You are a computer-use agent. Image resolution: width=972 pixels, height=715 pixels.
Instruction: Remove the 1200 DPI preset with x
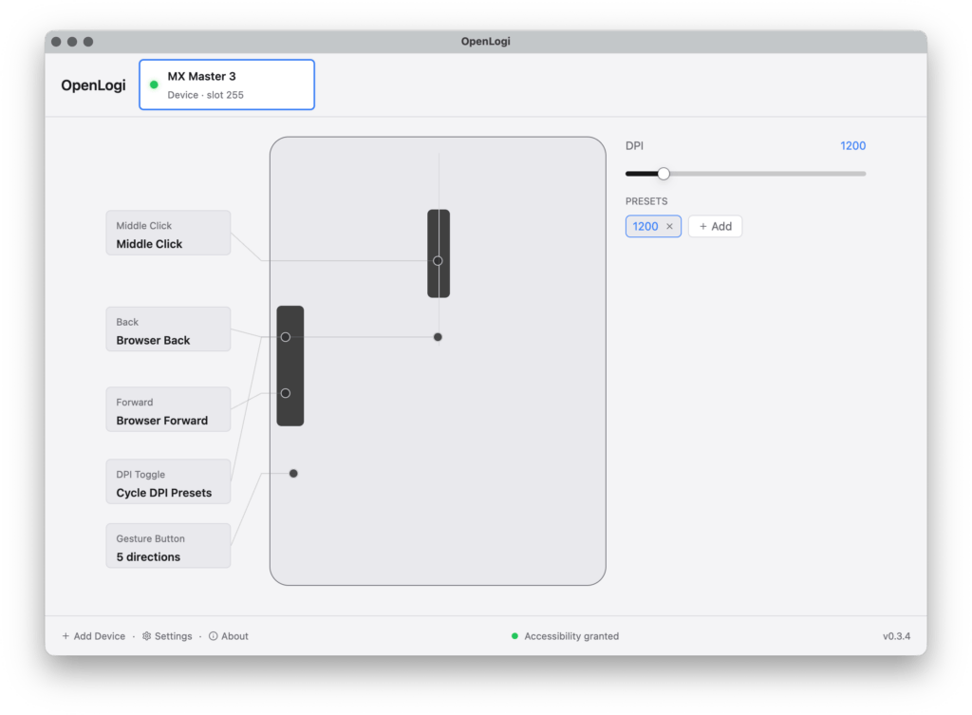[669, 226]
